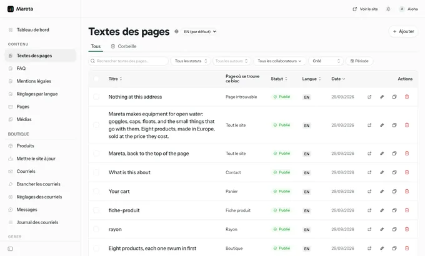The image size is (425, 256).
Task: Delete the 'Mareta, back to the top' entry
Action: click(407, 154)
